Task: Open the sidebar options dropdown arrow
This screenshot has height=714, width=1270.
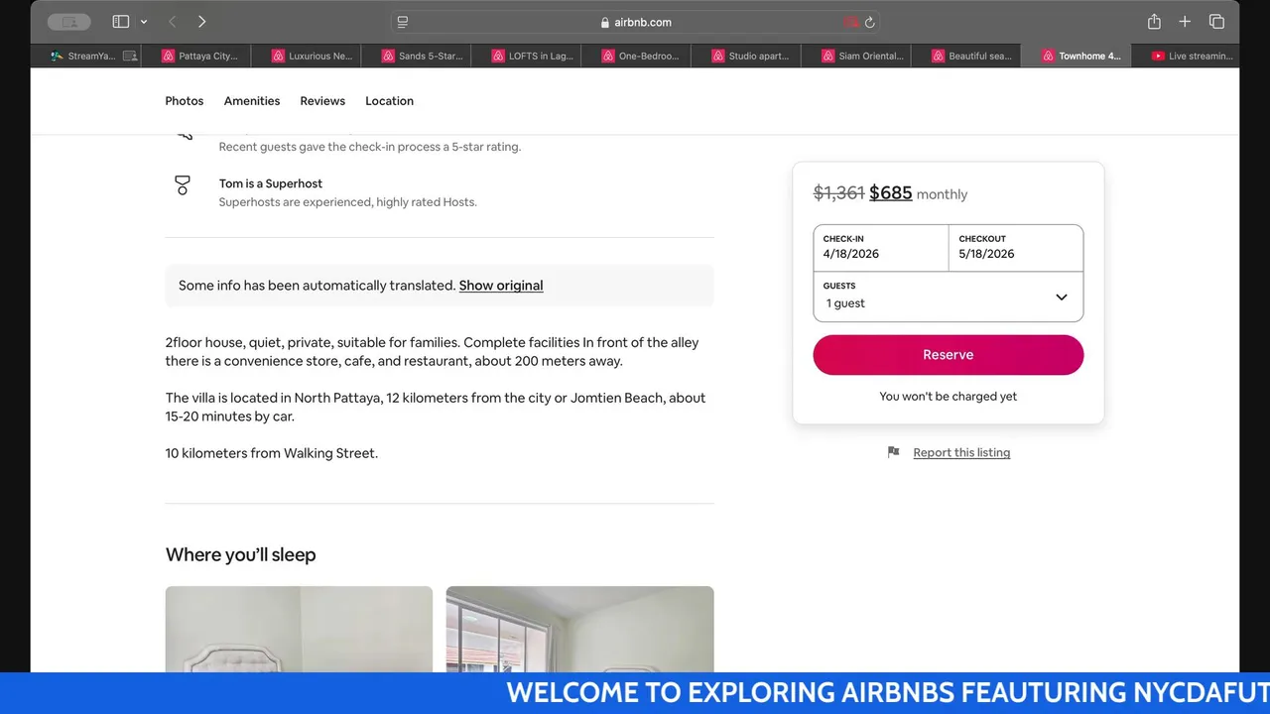Action: pyautogui.click(x=144, y=22)
